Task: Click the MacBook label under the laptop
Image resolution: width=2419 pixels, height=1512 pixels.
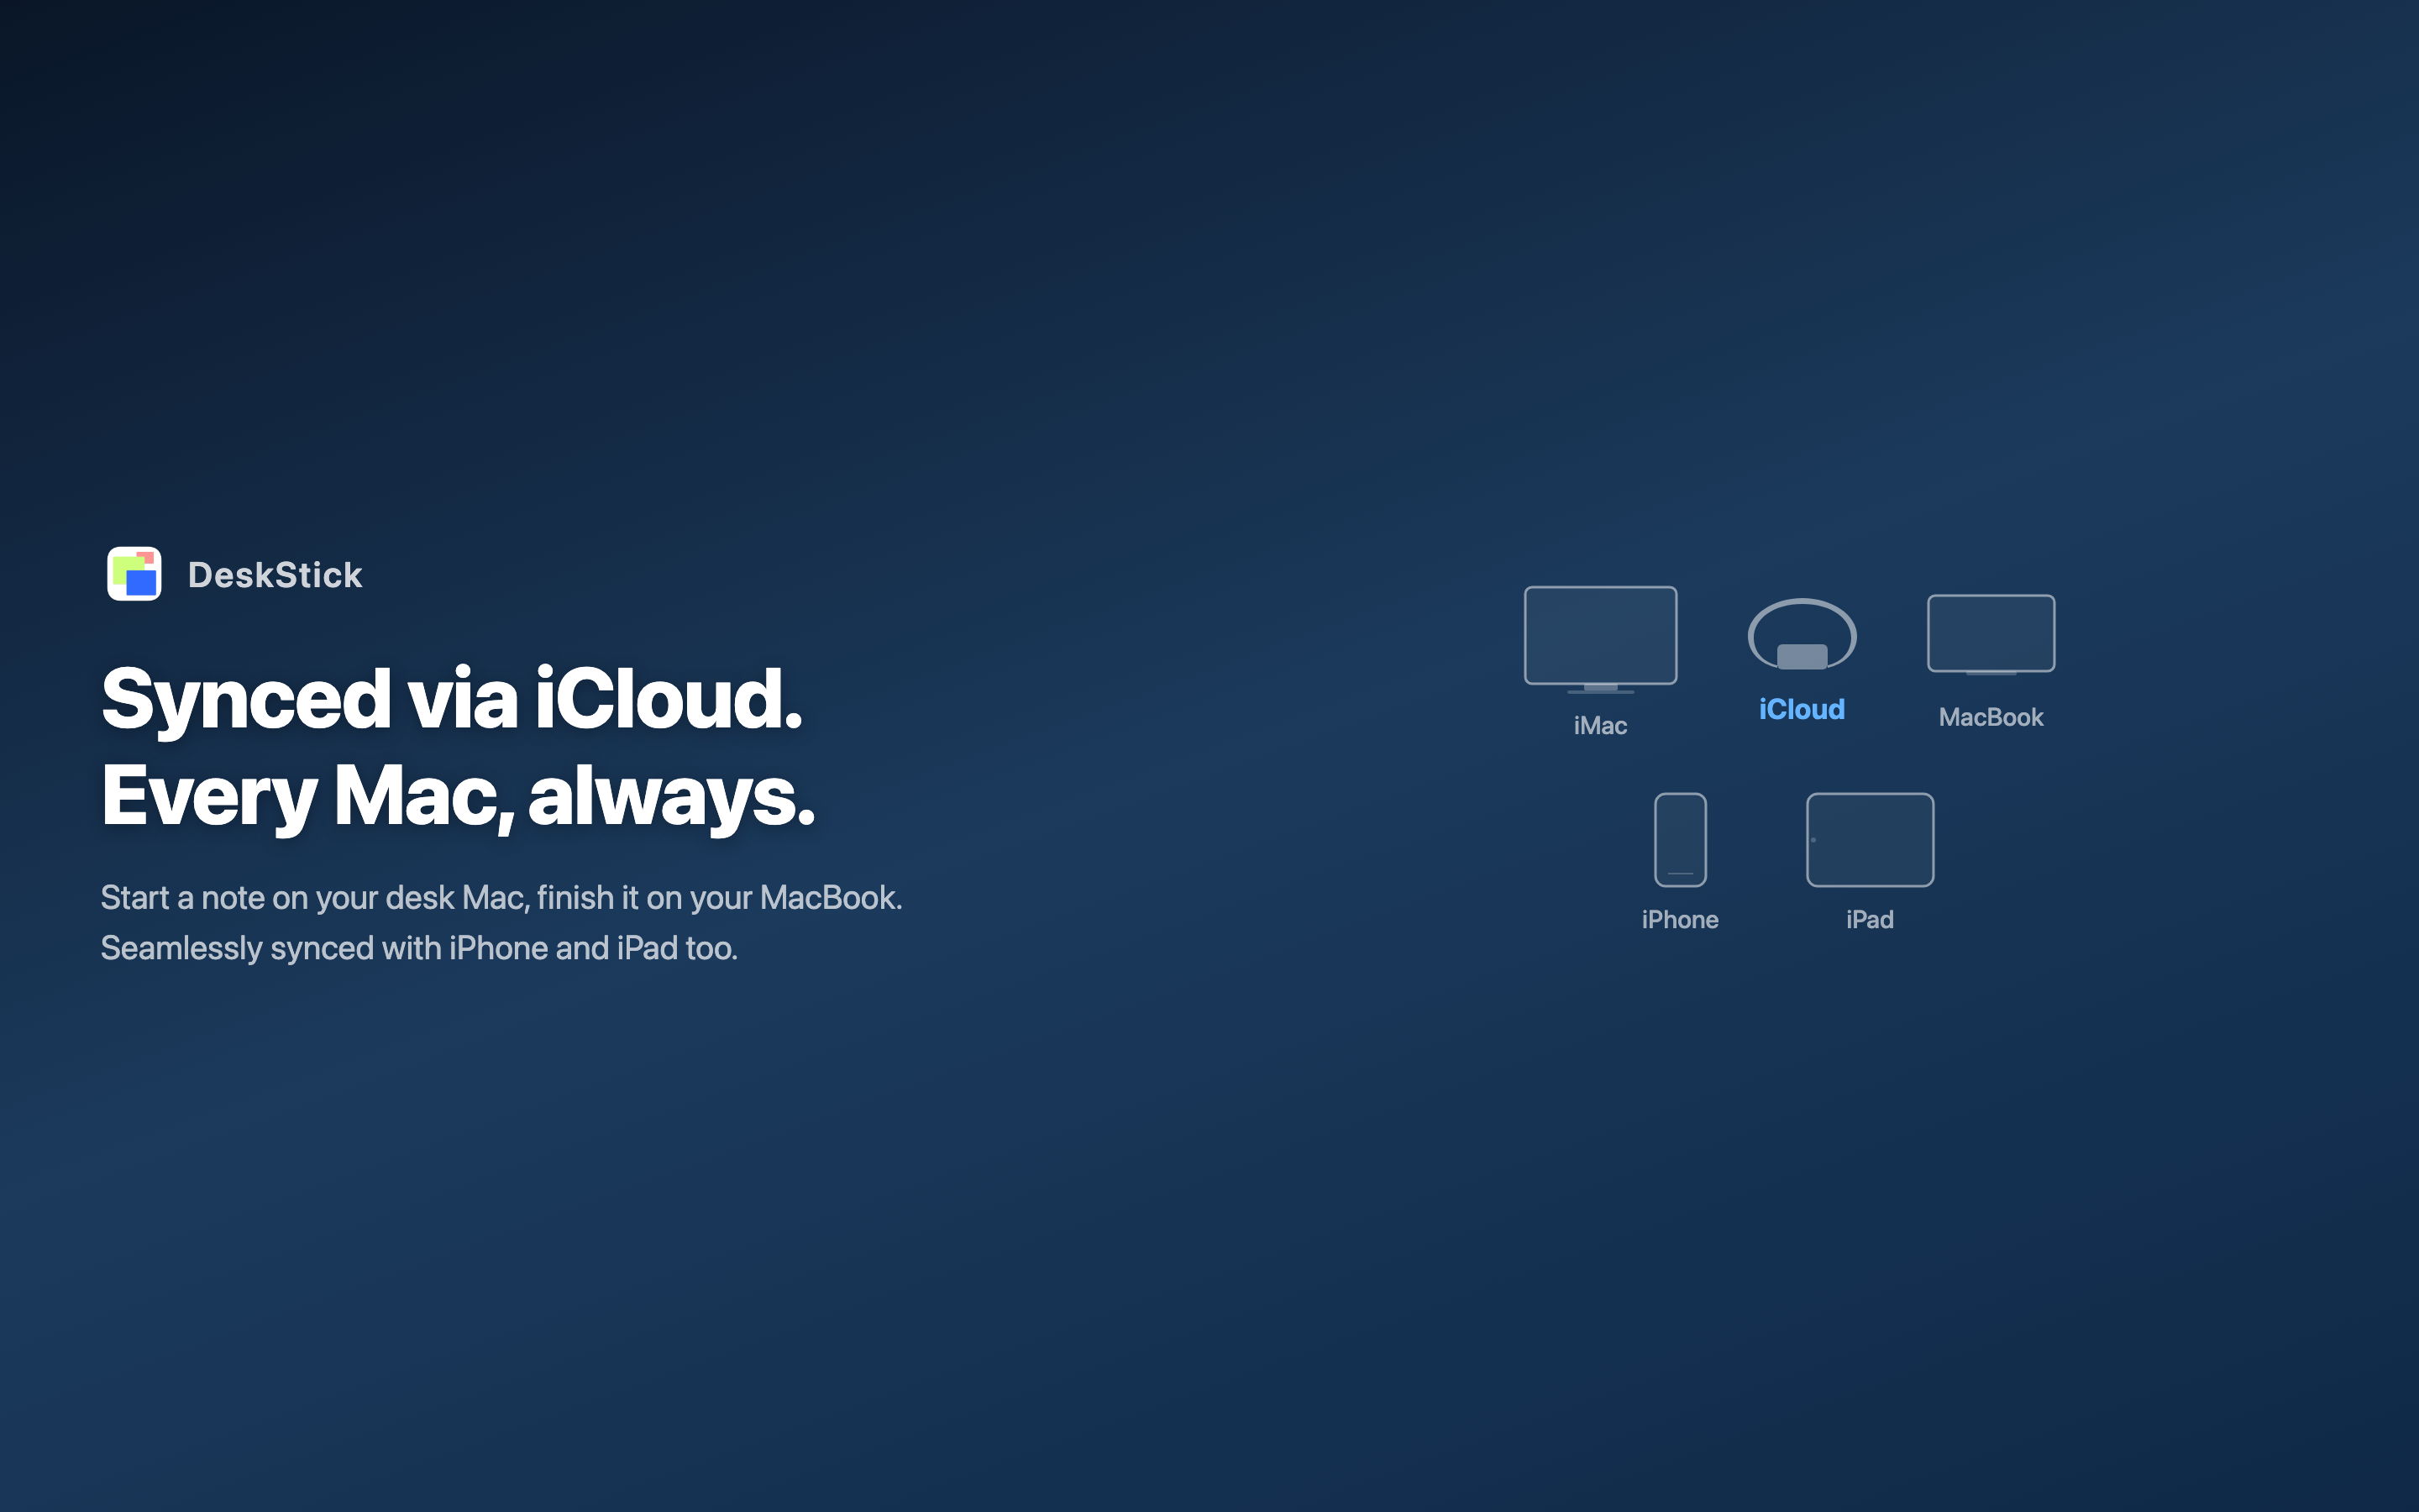Action: pyautogui.click(x=1991, y=717)
